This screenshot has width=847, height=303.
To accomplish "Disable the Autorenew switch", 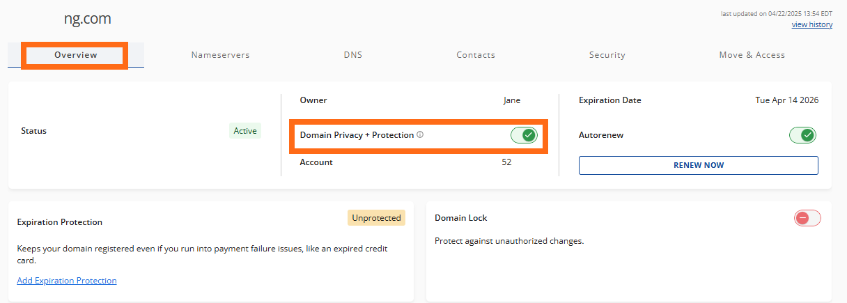I will point(802,135).
